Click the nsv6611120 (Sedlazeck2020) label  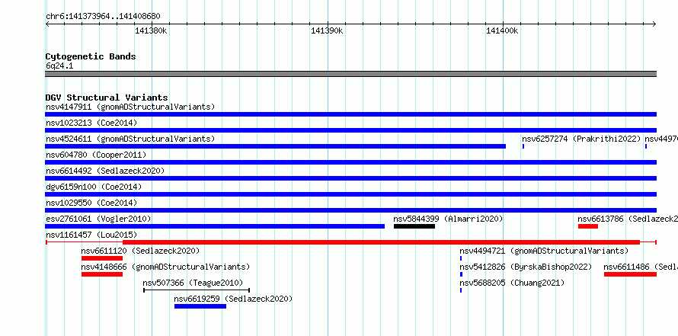tap(140, 251)
